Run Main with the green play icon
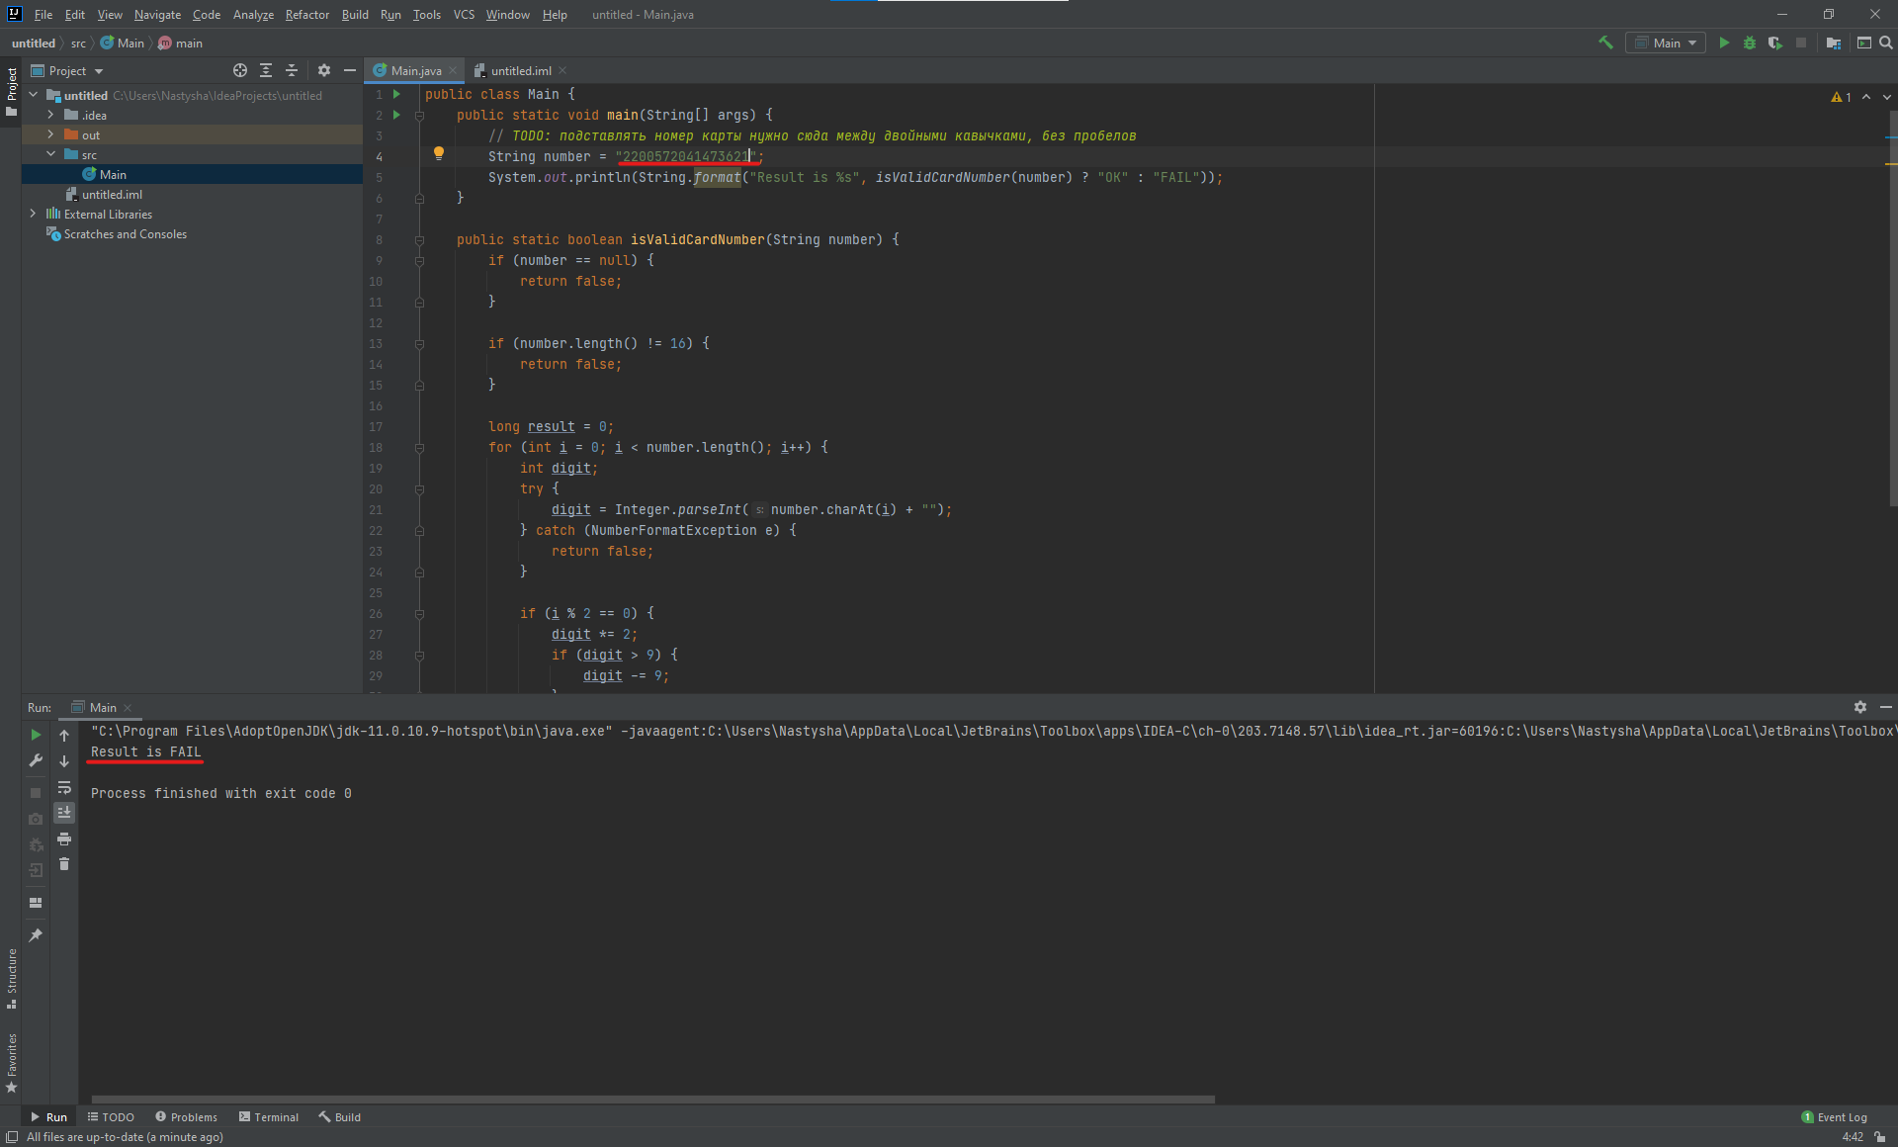This screenshot has width=1898, height=1147. (1724, 43)
